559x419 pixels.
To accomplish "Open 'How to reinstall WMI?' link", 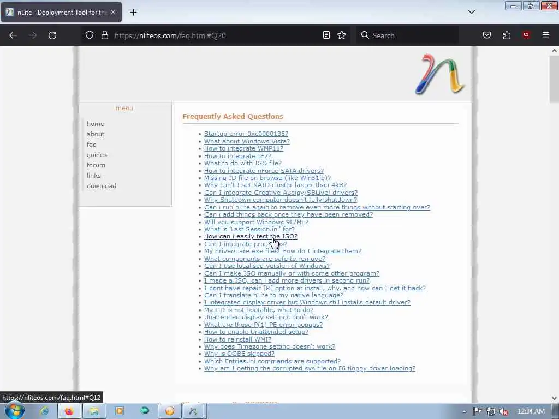I will coord(237,339).
